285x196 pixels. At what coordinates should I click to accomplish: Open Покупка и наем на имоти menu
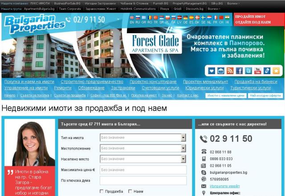[x=29, y=82]
